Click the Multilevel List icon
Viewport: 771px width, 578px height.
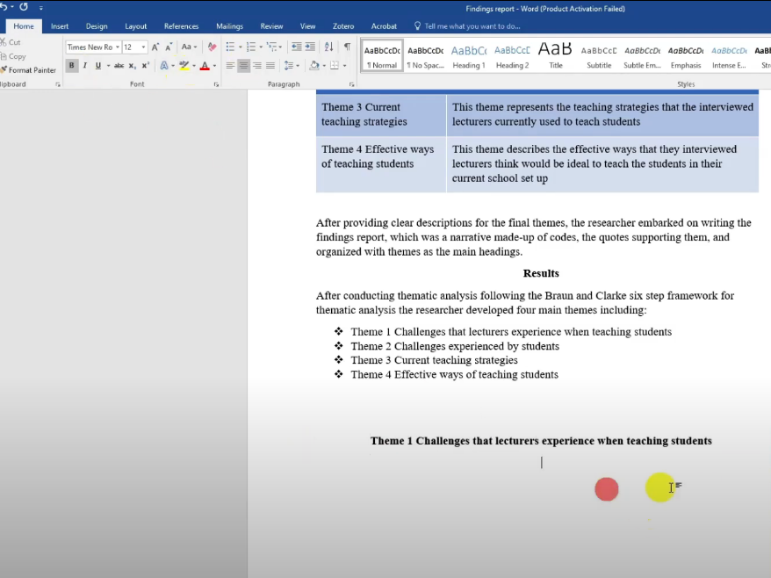271,47
